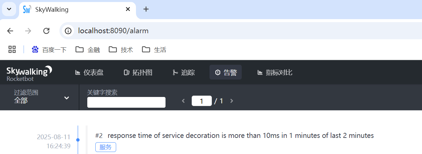Switch to the 告警 alarm page
The image size is (422, 154).
pos(226,72)
